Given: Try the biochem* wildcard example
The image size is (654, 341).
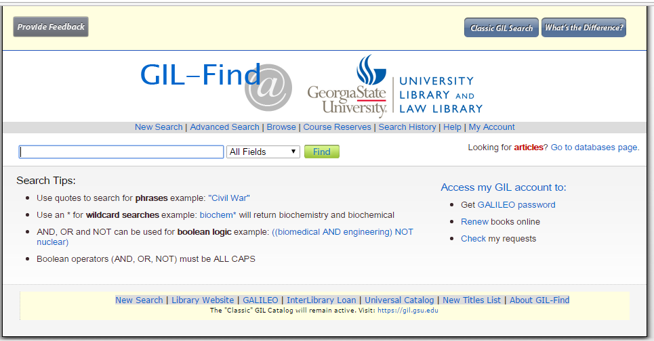Looking at the screenshot, I should tap(218, 215).
